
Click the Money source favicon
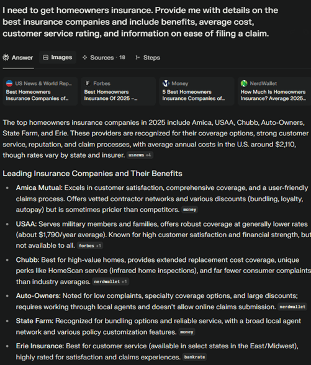(x=166, y=83)
